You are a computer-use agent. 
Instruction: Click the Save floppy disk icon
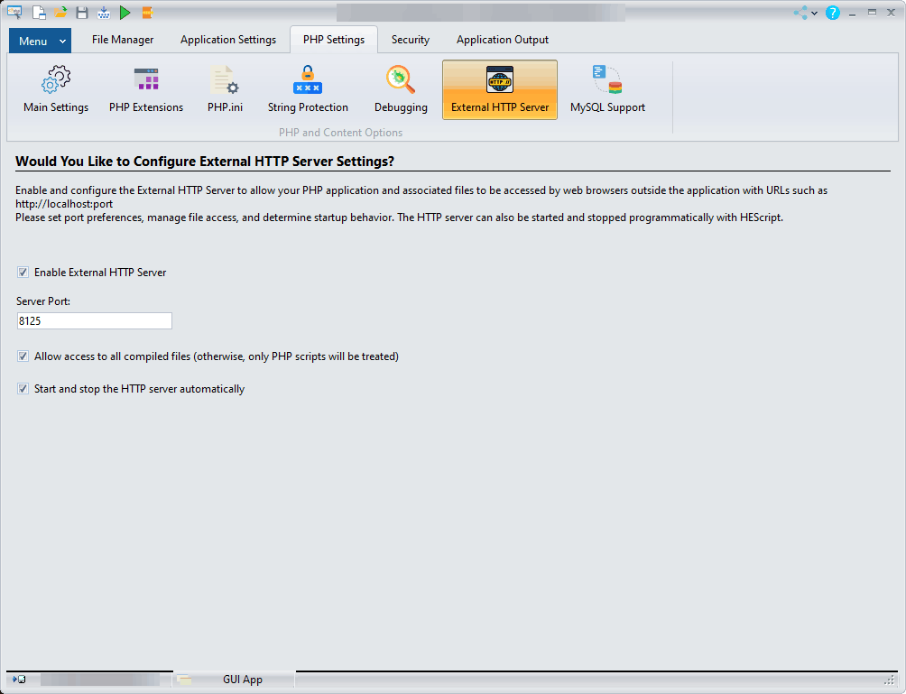pos(82,13)
